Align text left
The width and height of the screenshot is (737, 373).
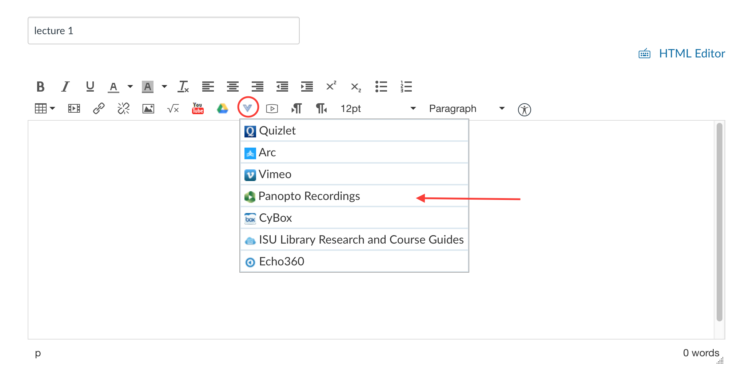click(208, 87)
